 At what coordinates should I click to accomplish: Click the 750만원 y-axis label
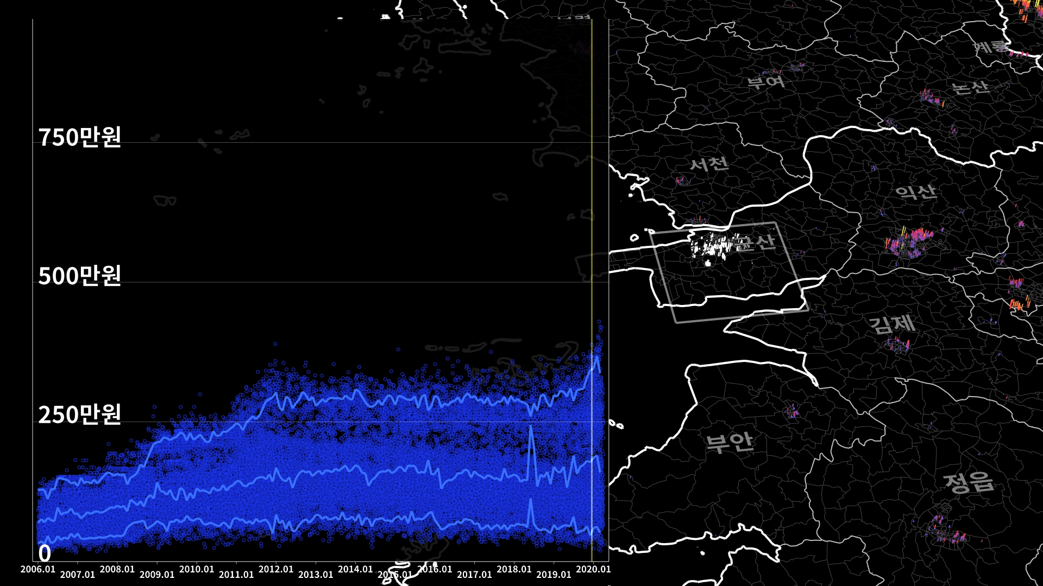pyautogui.click(x=79, y=137)
